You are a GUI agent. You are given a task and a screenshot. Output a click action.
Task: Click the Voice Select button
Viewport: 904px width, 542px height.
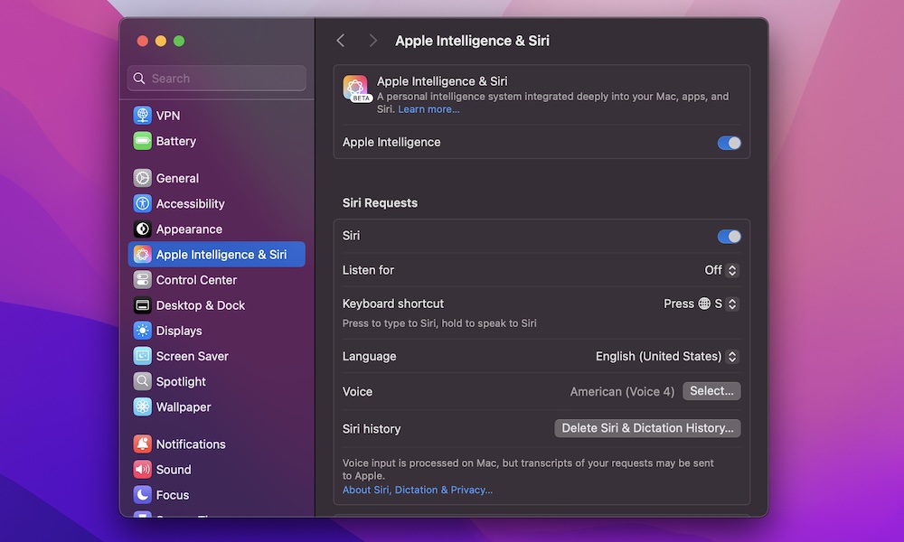click(x=711, y=390)
